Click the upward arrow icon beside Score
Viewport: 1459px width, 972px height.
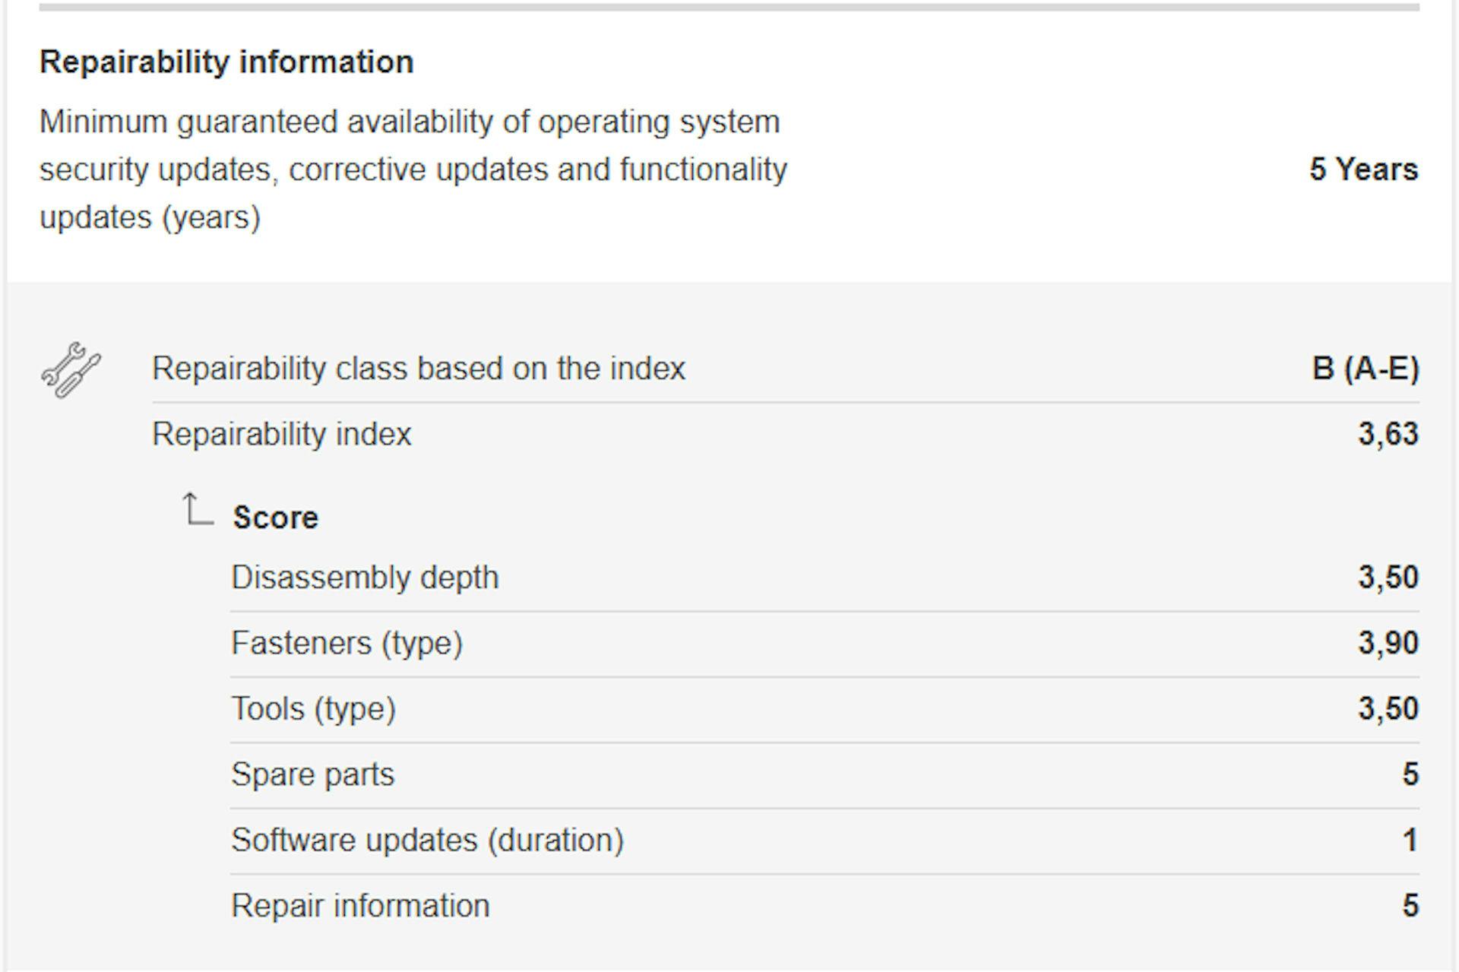click(x=197, y=510)
